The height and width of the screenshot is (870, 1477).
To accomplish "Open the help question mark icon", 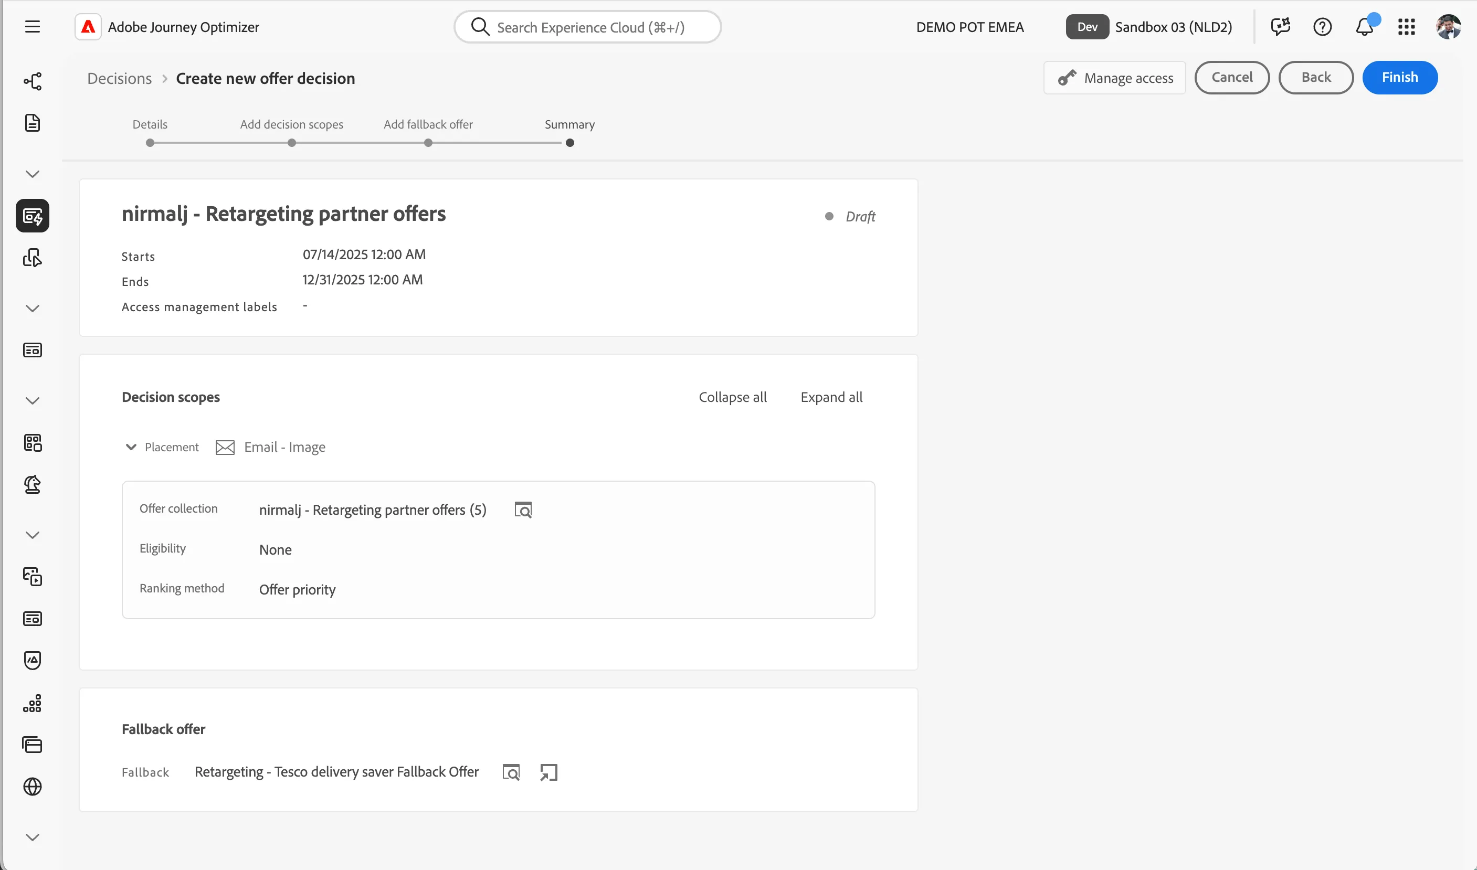I will (x=1323, y=26).
